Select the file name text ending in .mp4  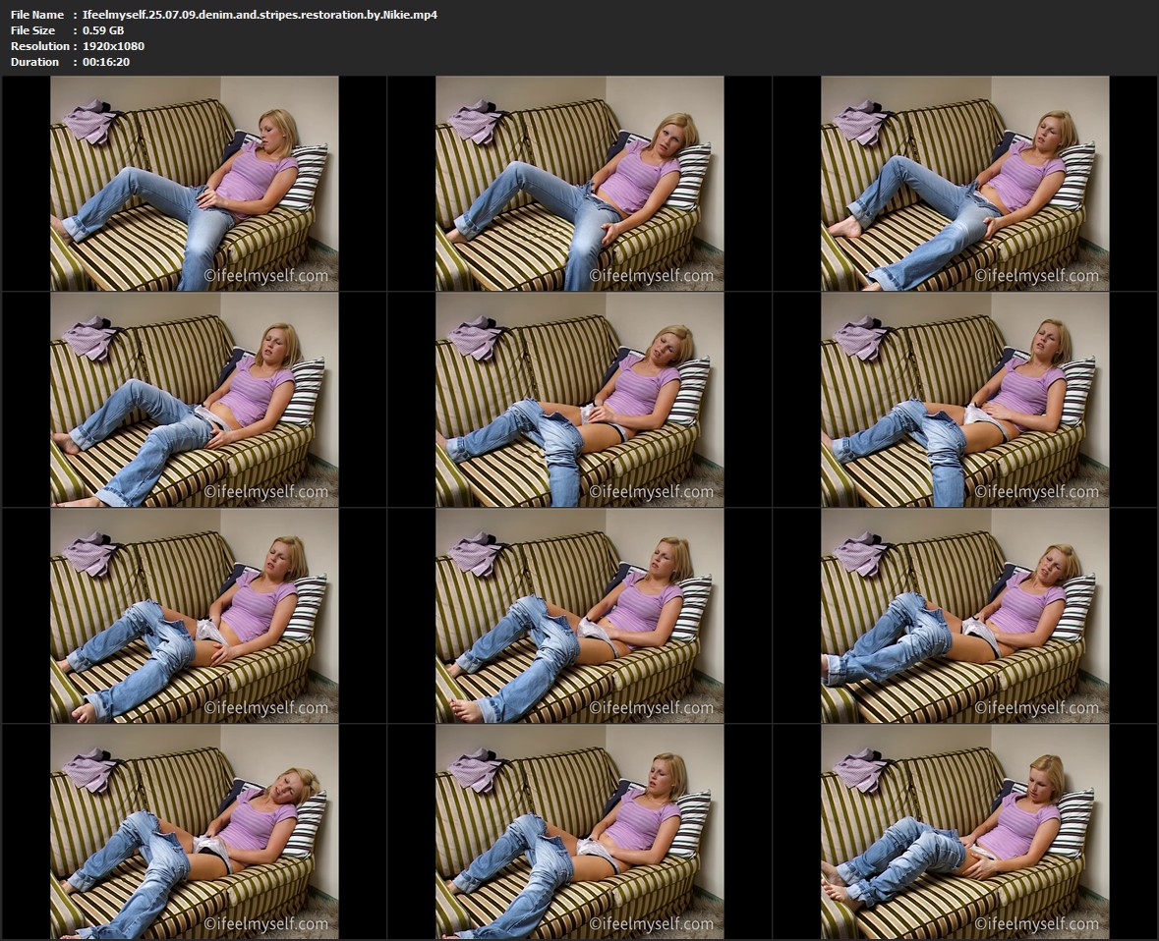point(261,14)
